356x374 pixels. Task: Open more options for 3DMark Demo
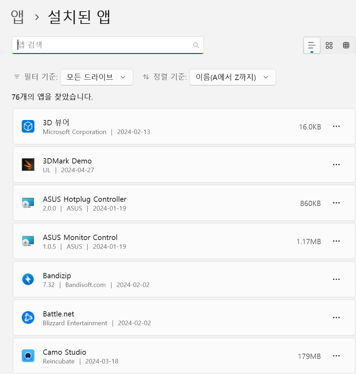(x=336, y=165)
